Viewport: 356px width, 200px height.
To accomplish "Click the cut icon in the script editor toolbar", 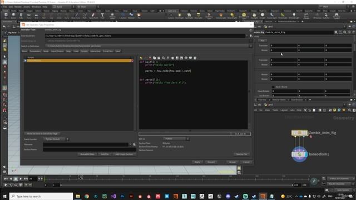I will coord(150,58).
